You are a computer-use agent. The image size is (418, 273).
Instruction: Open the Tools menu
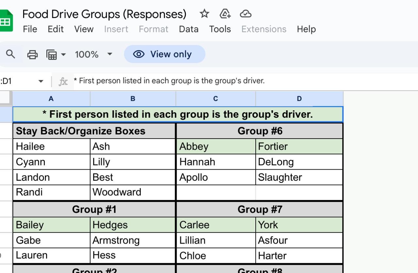pos(220,29)
